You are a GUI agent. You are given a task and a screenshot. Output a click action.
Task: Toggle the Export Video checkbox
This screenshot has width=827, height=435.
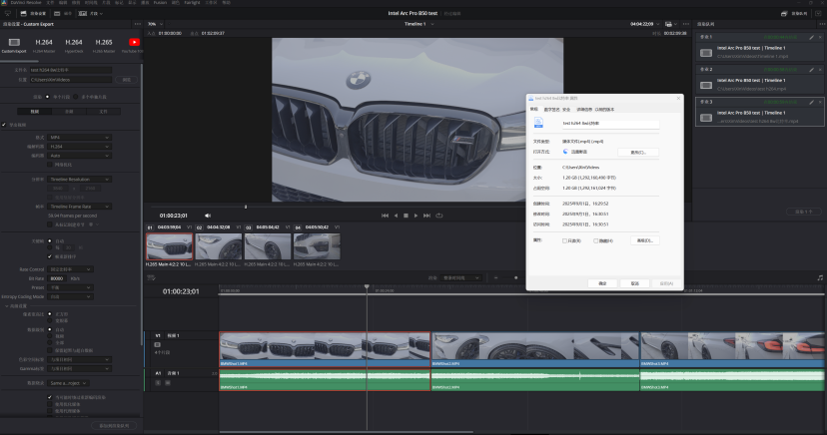4,125
